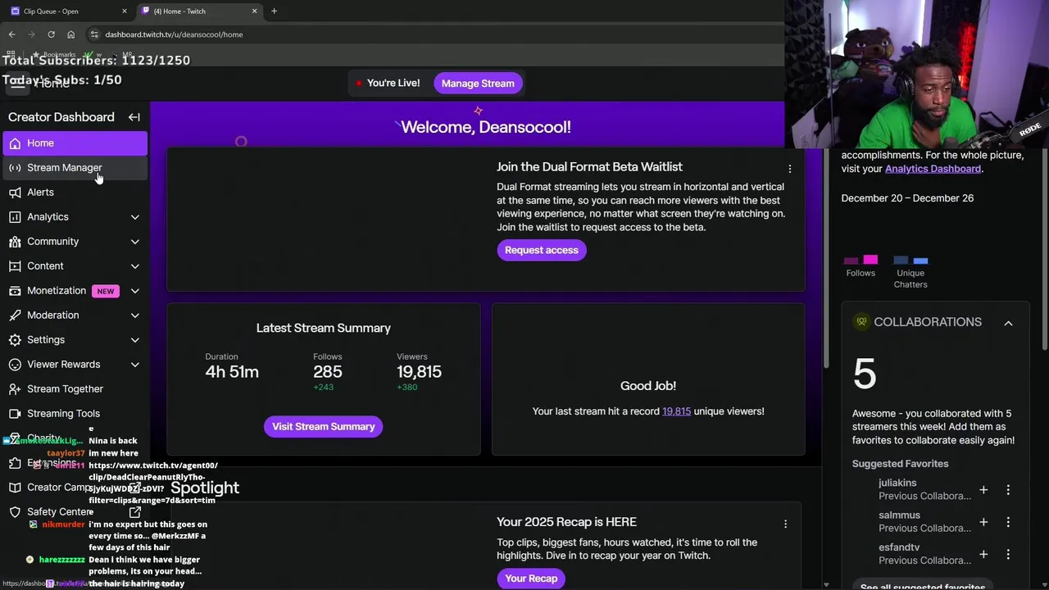The image size is (1049, 590).
Task: Click the Analytics chart icon
Action: pyautogui.click(x=15, y=217)
